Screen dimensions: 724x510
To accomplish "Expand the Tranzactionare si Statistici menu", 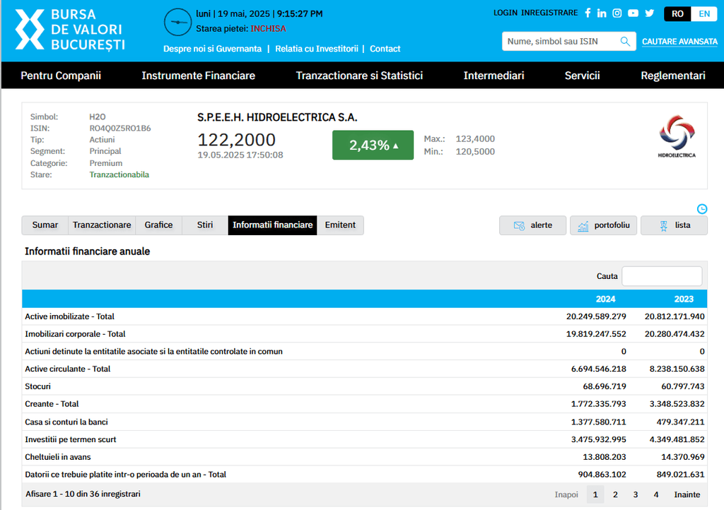I will click(359, 76).
